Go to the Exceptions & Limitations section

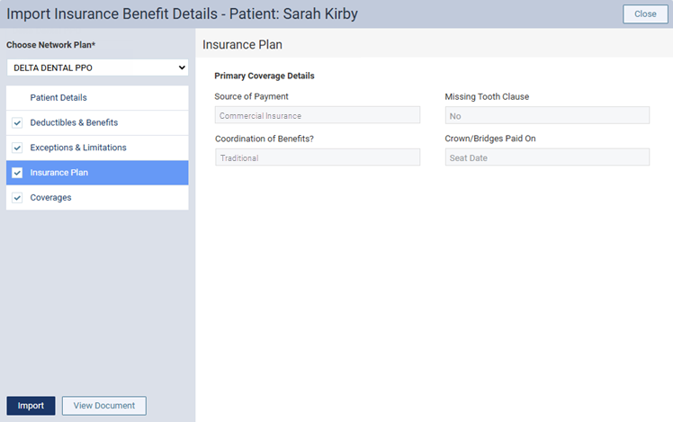click(78, 148)
